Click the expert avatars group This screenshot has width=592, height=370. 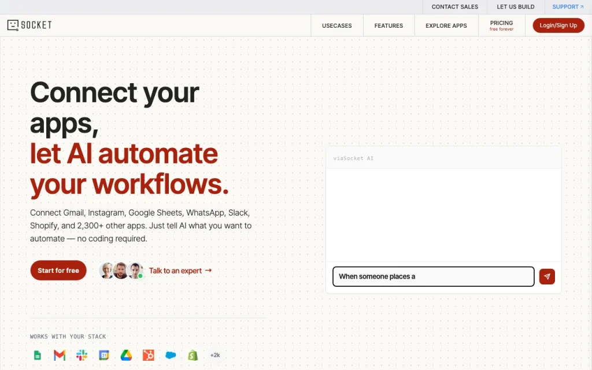click(x=121, y=271)
